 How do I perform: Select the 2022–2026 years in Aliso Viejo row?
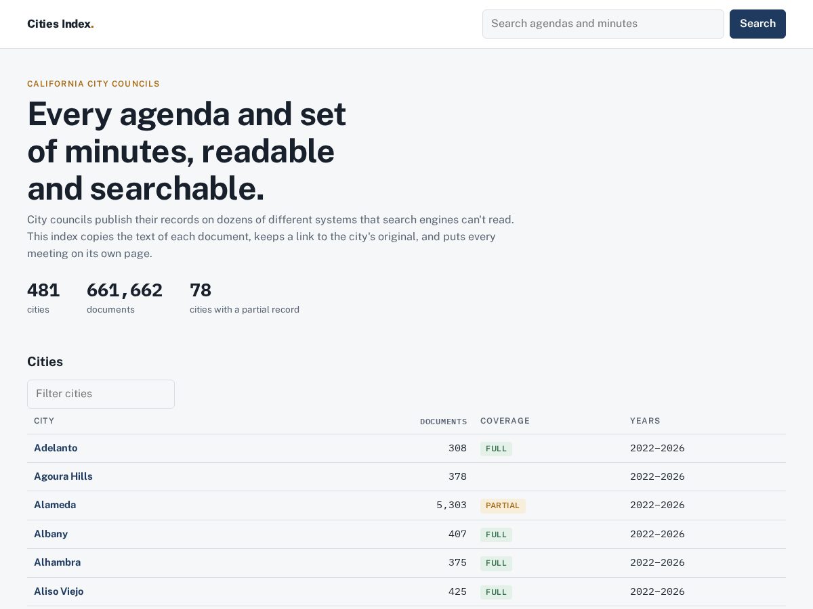point(657,591)
